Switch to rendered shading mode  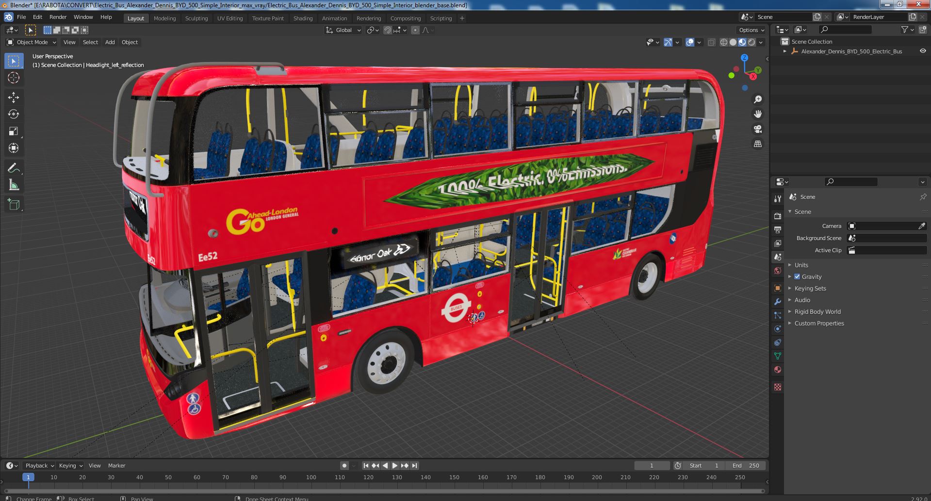(751, 42)
